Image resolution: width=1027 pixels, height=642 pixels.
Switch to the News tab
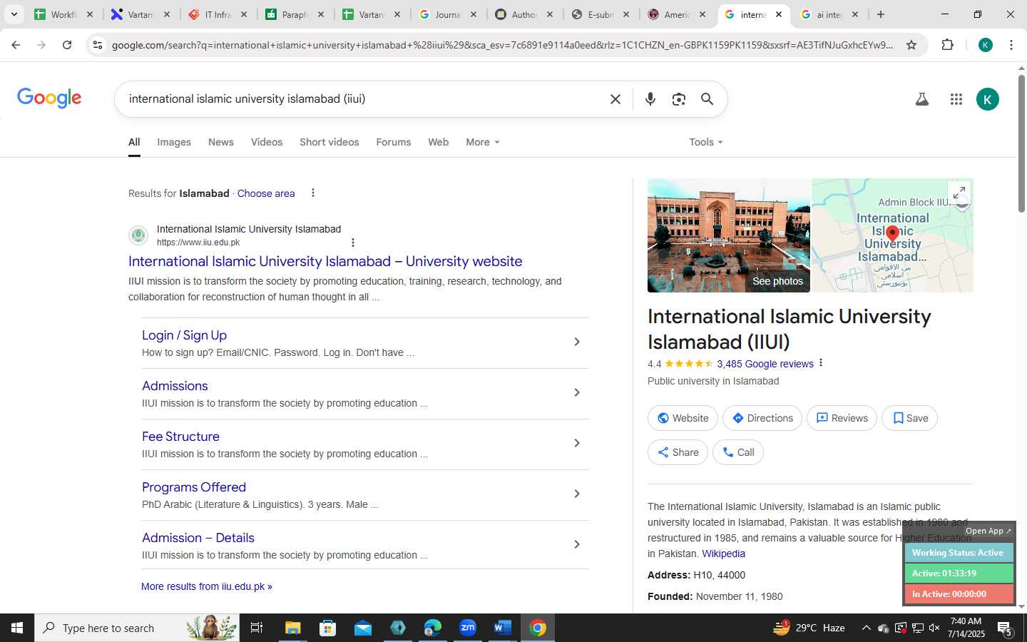coord(221,142)
